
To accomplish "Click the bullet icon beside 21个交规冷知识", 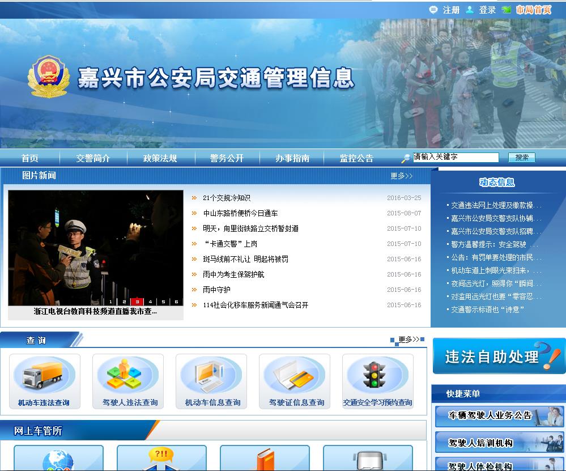I will click(x=194, y=198).
